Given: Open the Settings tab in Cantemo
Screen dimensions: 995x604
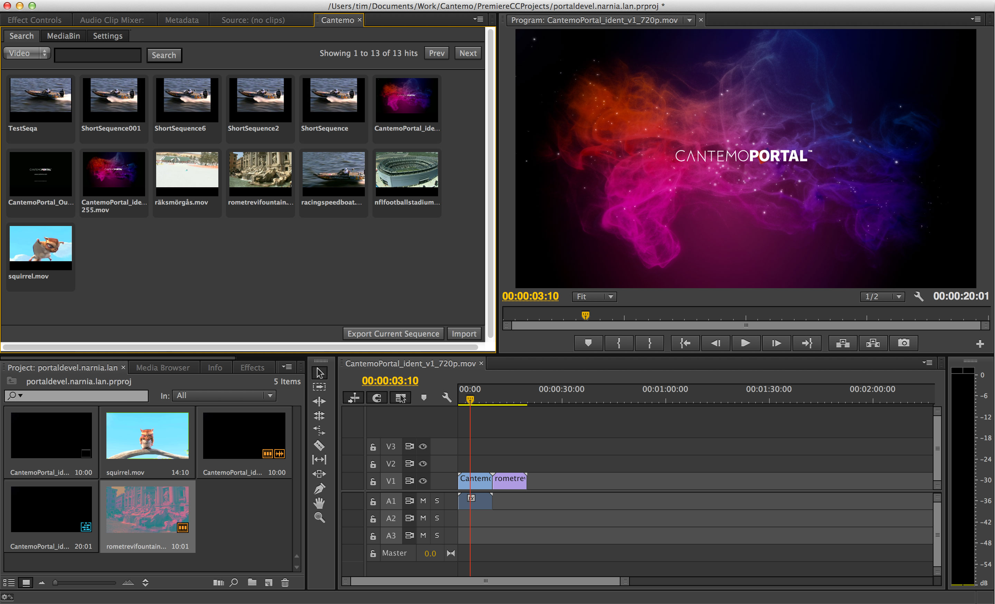Looking at the screenshot, I should 107,36.
